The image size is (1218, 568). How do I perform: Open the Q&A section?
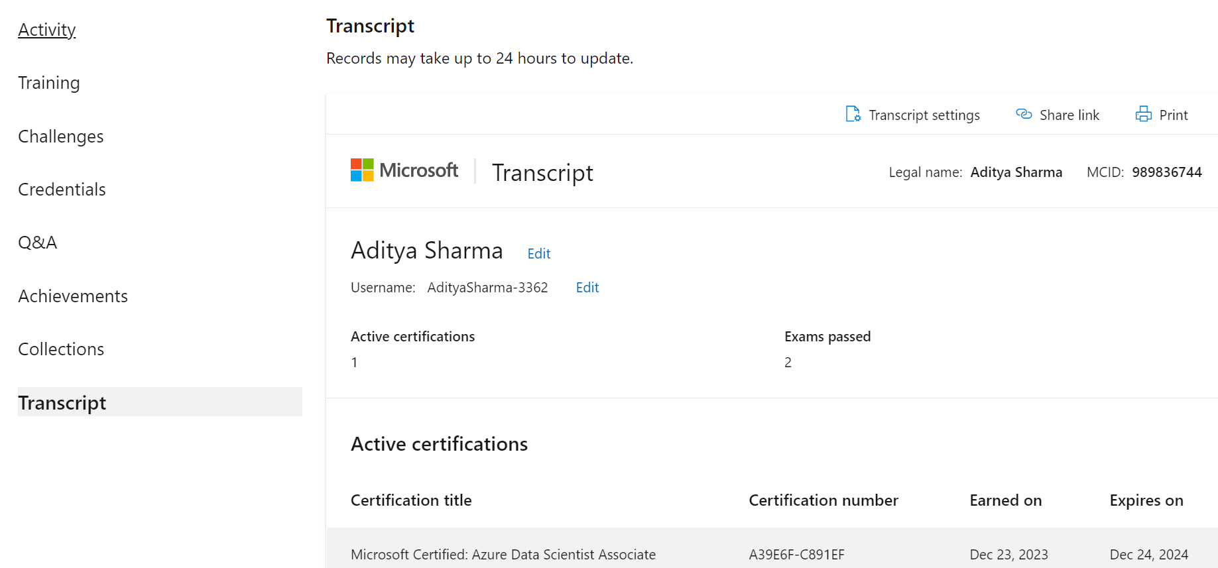pyautogui.click(x=38, y=243)
